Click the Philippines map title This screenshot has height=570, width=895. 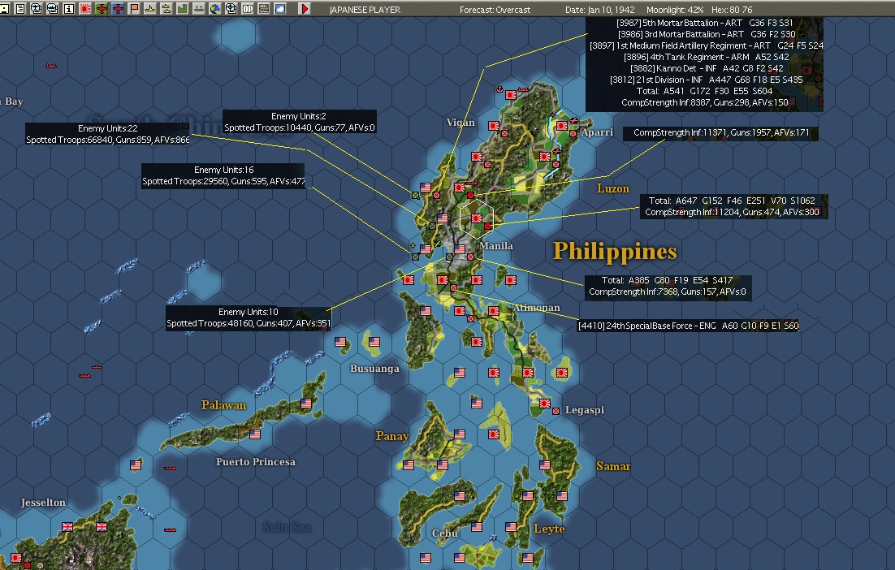click(615, 252)
